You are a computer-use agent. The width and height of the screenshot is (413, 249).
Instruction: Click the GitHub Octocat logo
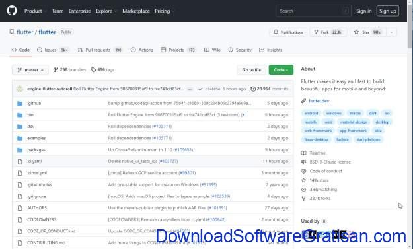point(12,11)
